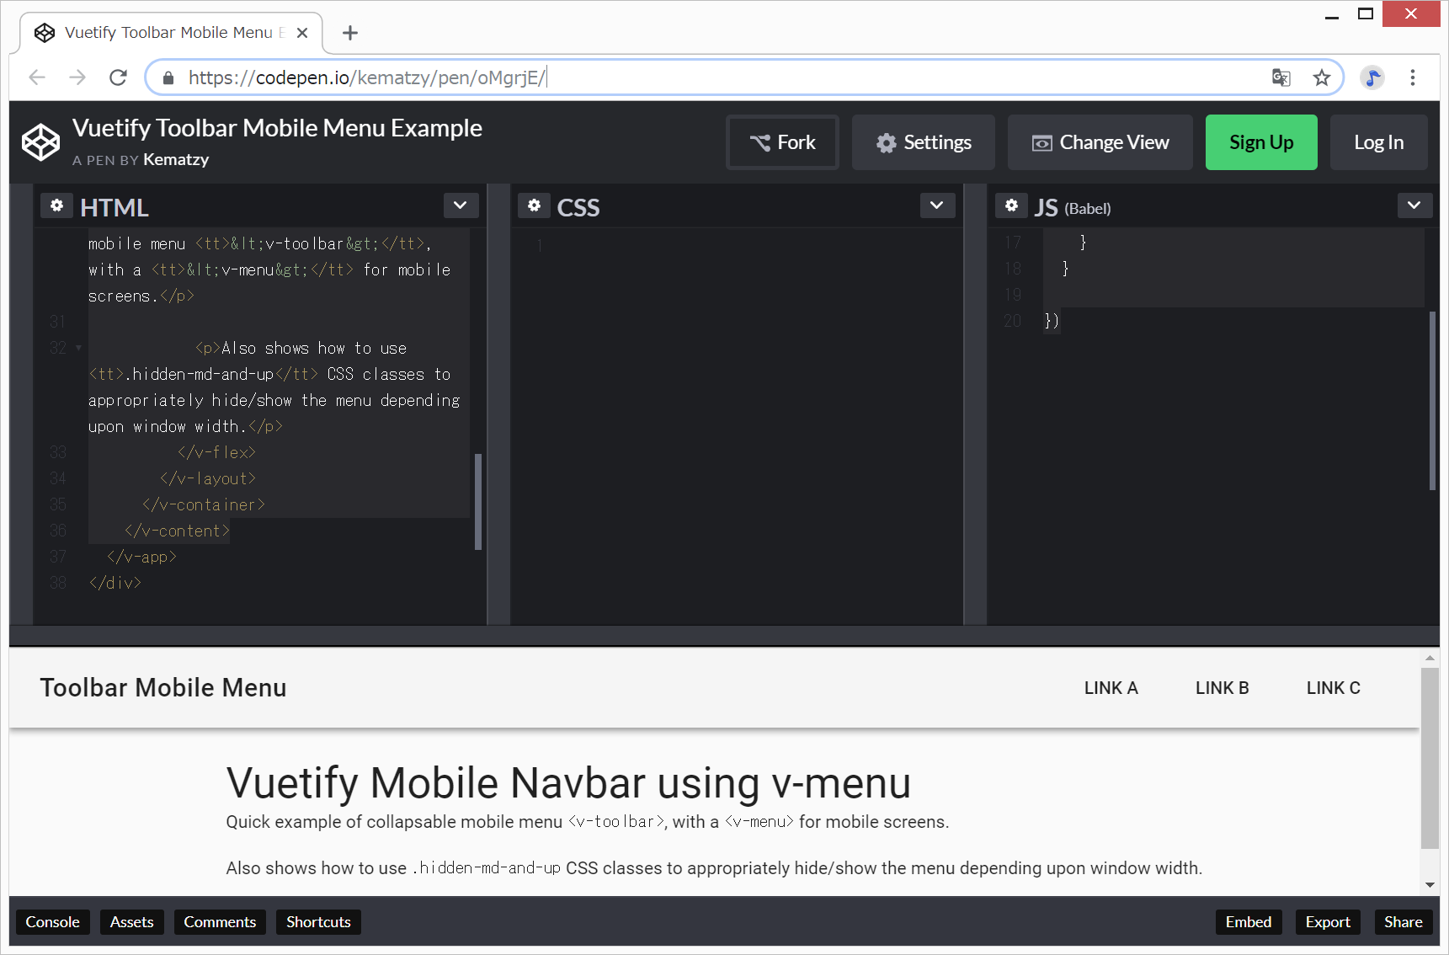Select LINK B in the preview toolbar
This screenshot has width=1449, height=955.
pyautogui.click(x=1222, y=688)
